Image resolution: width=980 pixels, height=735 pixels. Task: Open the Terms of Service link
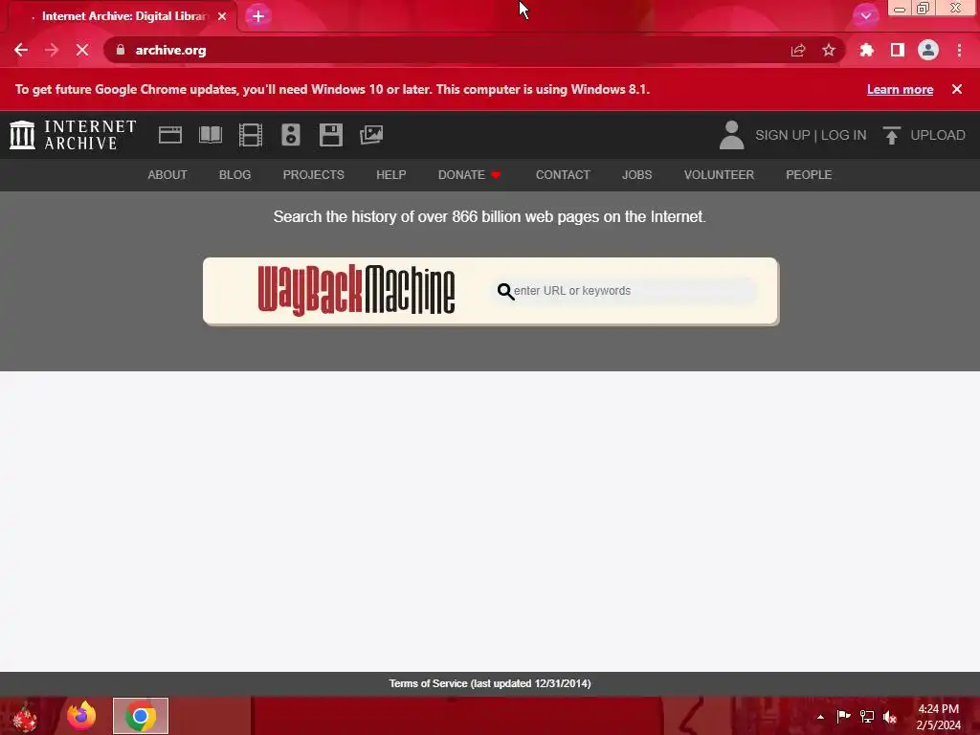pyautogui.click(x=490, y=683)
